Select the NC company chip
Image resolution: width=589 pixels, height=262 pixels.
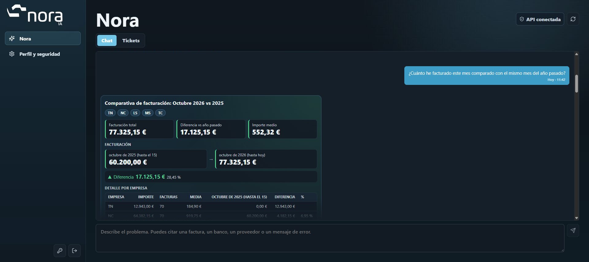[x=123, y=113]
